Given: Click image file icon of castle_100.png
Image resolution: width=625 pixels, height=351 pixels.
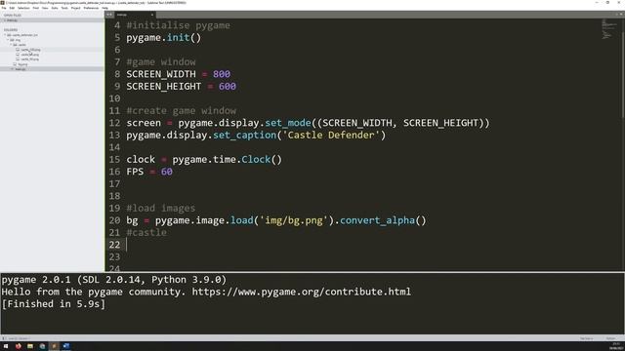Looking at the screenshot, I should pos(18,50).
